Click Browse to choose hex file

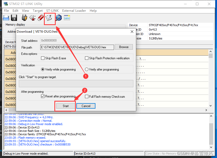(124, 47)
